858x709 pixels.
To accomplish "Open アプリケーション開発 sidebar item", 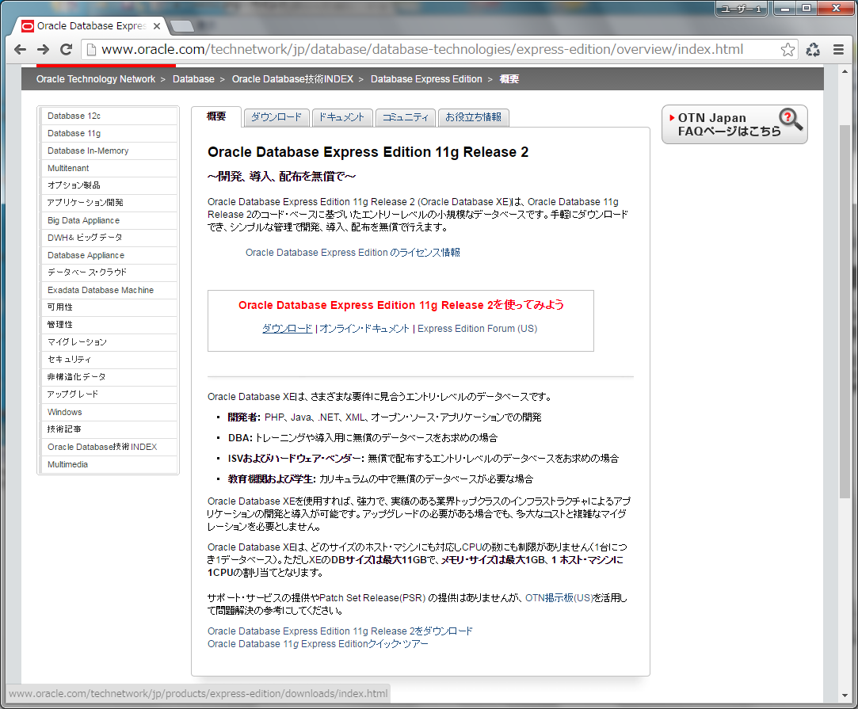I will [x=109, y=203].
